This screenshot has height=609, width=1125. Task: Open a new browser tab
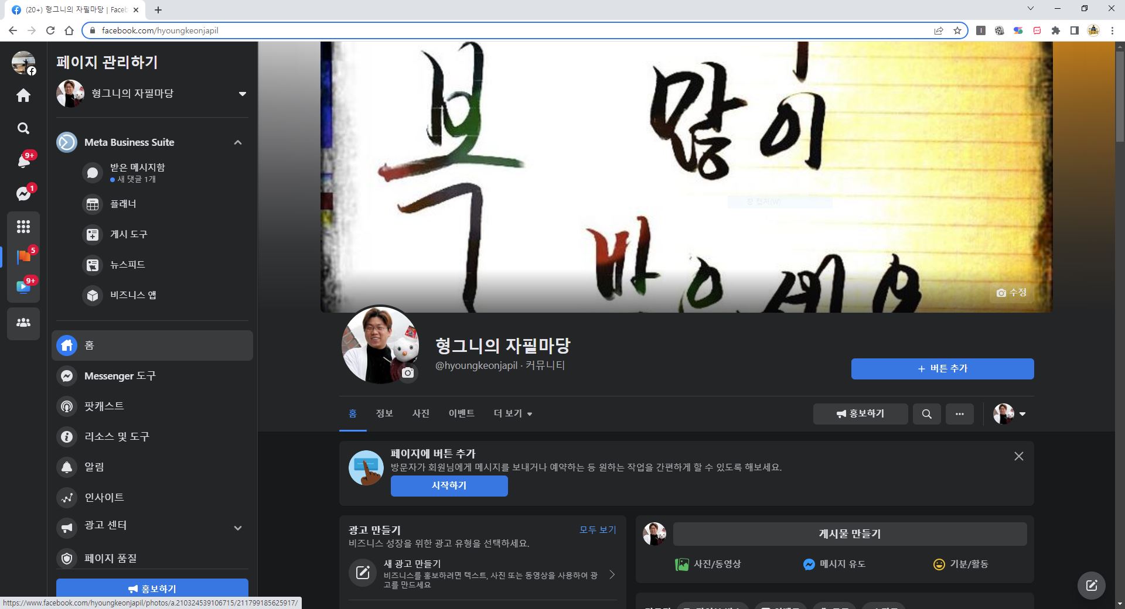coord(158,9)
